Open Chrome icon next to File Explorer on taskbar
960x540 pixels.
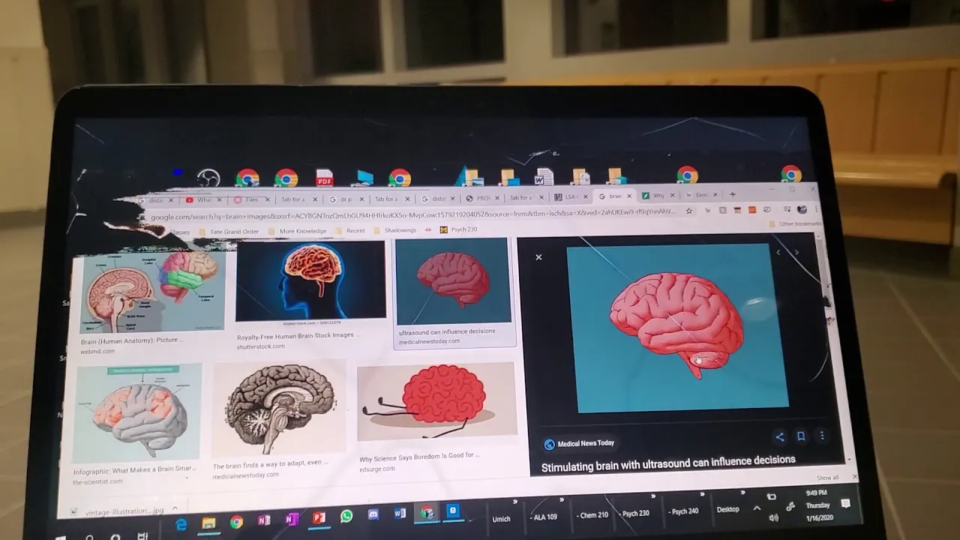pos(236,522)
